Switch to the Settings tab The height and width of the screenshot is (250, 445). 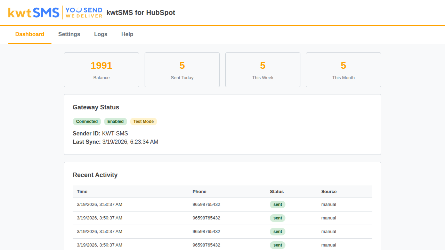click(69, 34)
